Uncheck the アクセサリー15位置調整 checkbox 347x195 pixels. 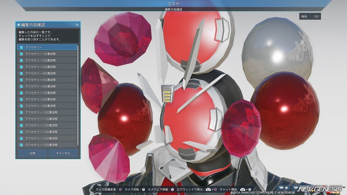pyautogui.click(x=21, y=145)
